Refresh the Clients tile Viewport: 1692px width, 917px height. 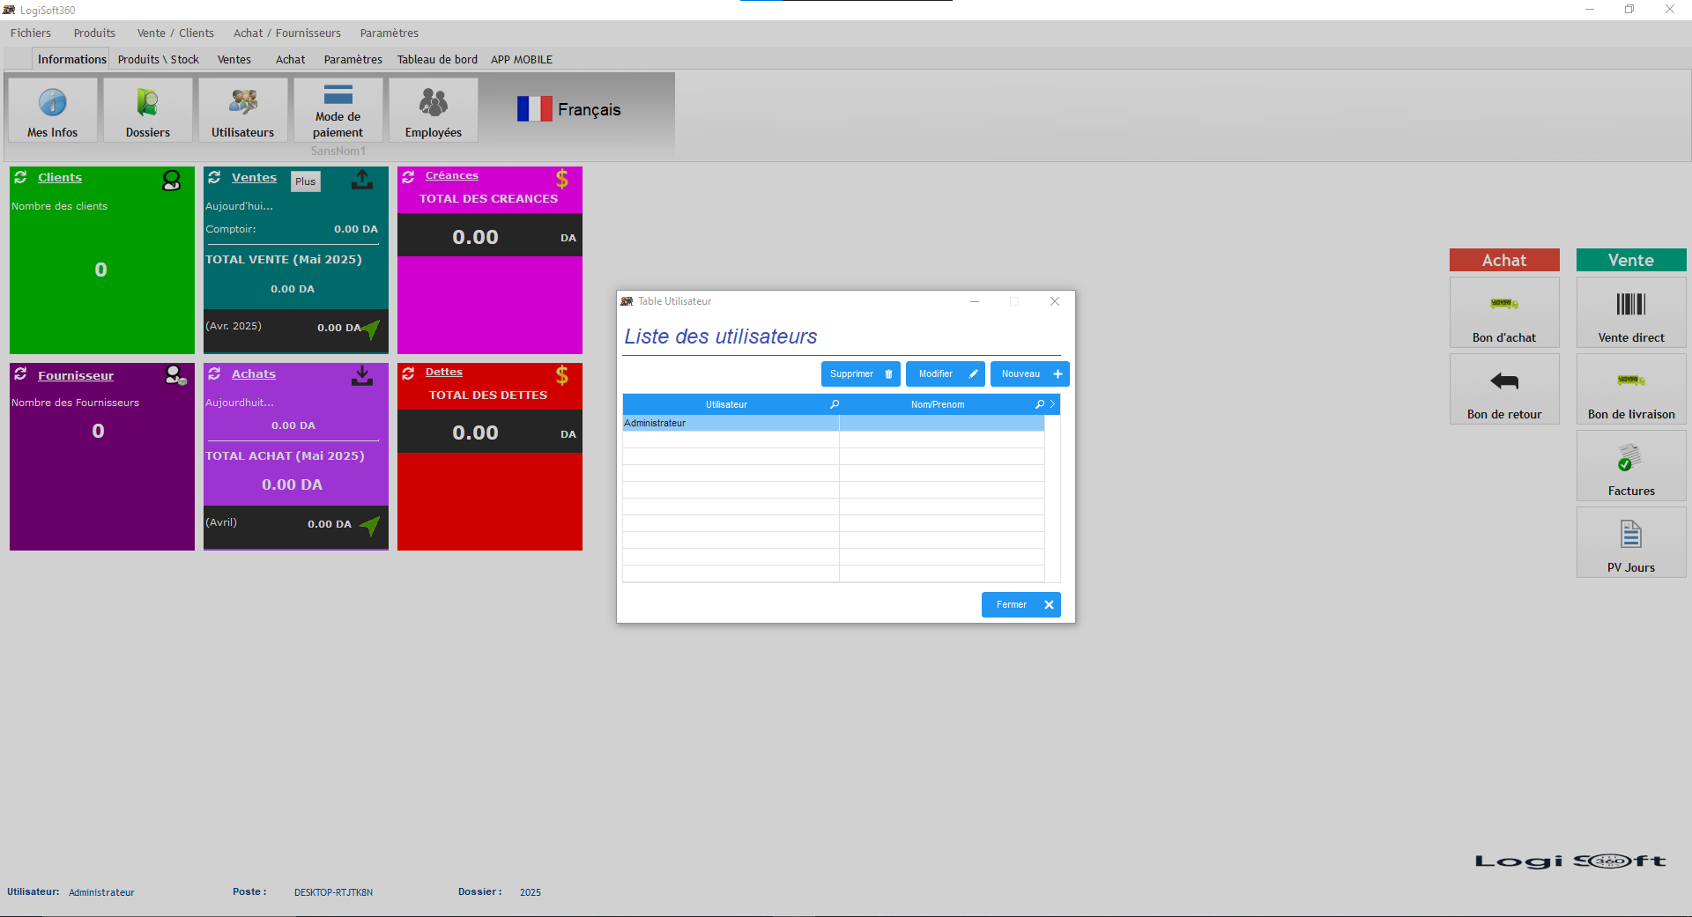pyautogui.click(x=20, y=177)
